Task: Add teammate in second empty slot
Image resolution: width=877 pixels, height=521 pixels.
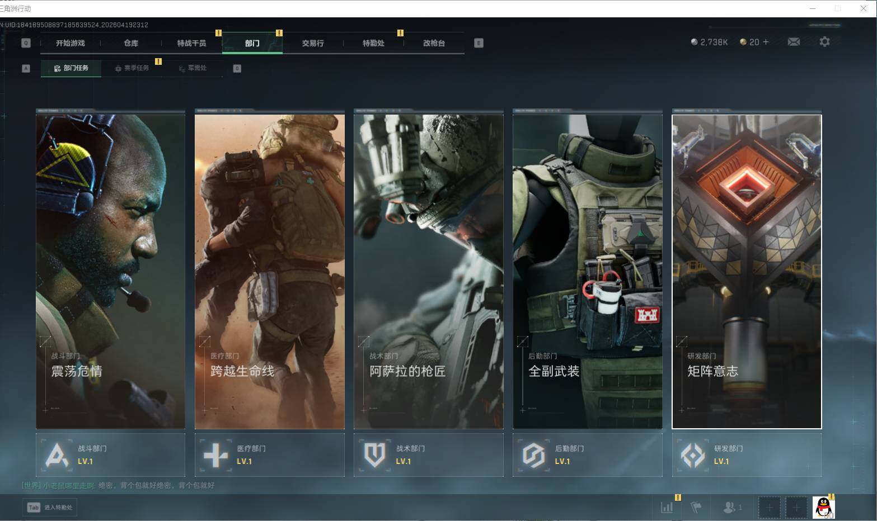Action: coord(796,508)
